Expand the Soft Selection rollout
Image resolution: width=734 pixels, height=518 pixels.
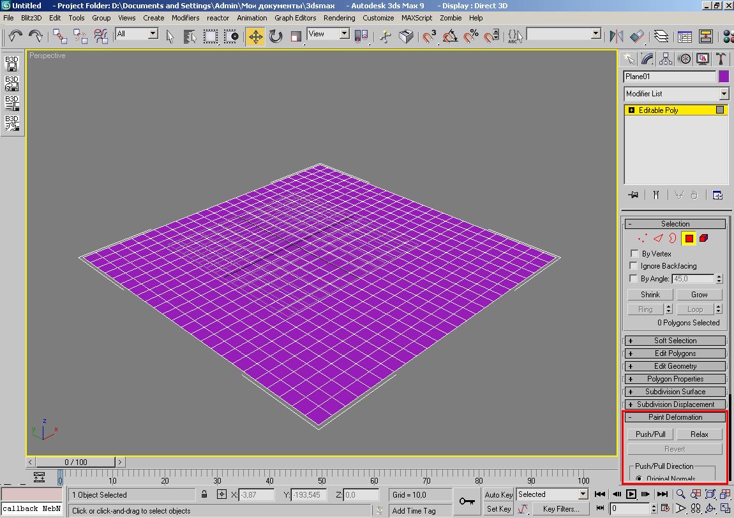pos(675,341)
